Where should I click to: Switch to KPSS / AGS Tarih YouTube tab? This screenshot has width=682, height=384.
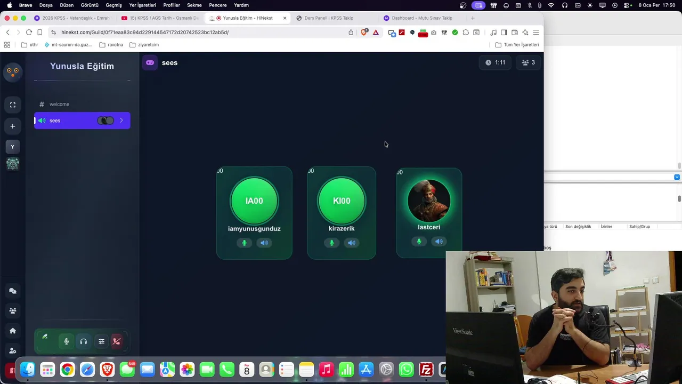point(160,18)
